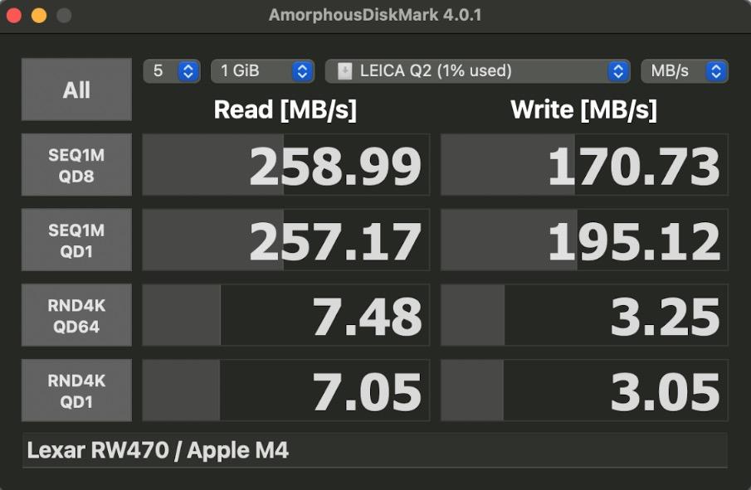Select the SEQ1M QD1 write value 195.12
The height and width of the screenshot is (490, 751).
pos(633,241)
